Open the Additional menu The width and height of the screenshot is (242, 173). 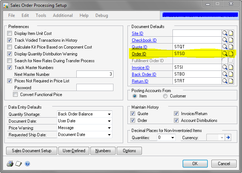pyautogui.click(x=63, y=15)
